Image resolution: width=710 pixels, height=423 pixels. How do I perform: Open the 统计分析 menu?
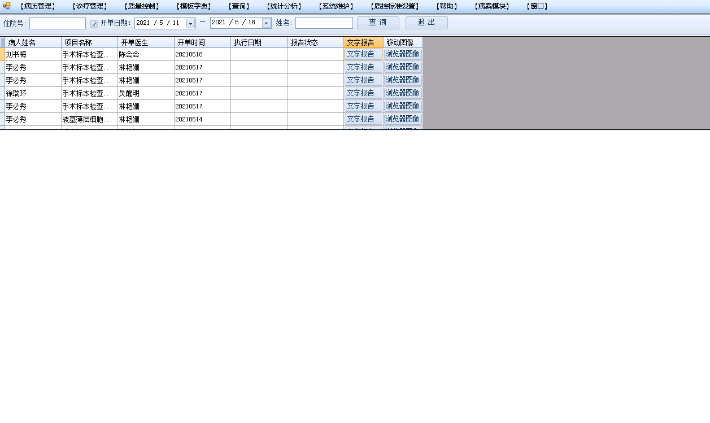[x=284, y=6]
